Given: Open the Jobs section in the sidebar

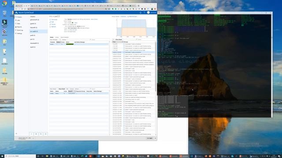Looking at the screenshot, I should tap(18, 20).
